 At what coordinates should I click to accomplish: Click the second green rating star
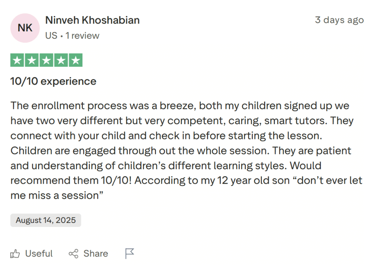coord(32,60)
